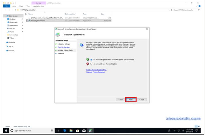Click the Microsoft Edge taskbar icon
This screenshot has height=135, width=205.
click(64, 130)
